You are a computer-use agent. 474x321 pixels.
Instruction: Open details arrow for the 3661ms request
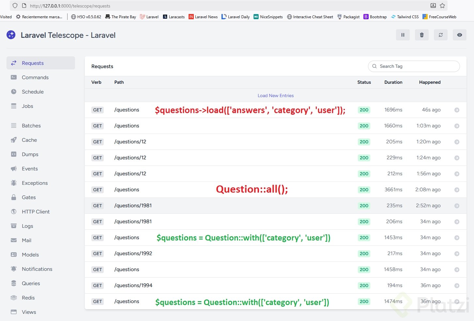click(x=457, y=190)
